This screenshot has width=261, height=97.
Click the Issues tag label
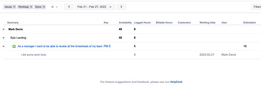click(8, 7)
